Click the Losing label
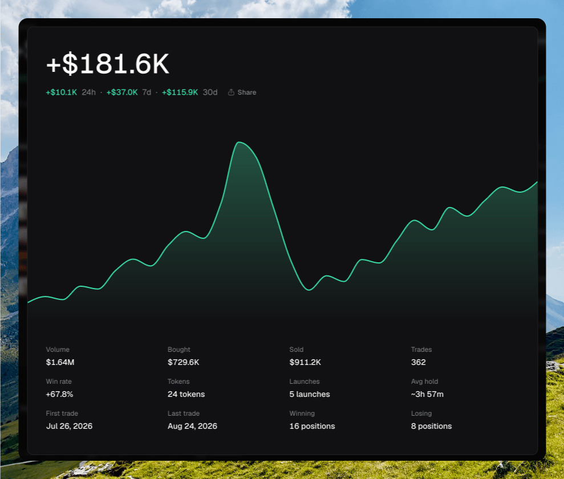The height and width of the screenshot is (479, 564). click(x=421, y=413)
